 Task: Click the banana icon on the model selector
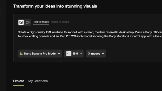21,54
